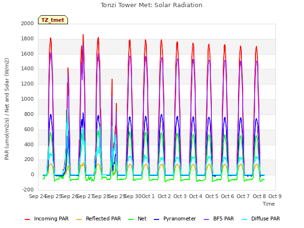This screenshot has height=228, width=304.
Task: Click the y-axis title PAR / Net and Solar
Action: coord(7,109)
